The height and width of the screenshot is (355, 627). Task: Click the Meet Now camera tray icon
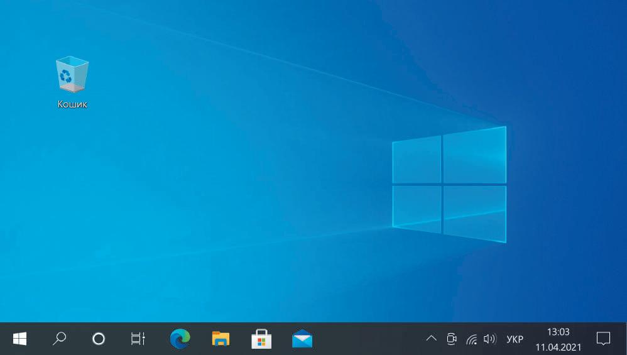(452, 339)
